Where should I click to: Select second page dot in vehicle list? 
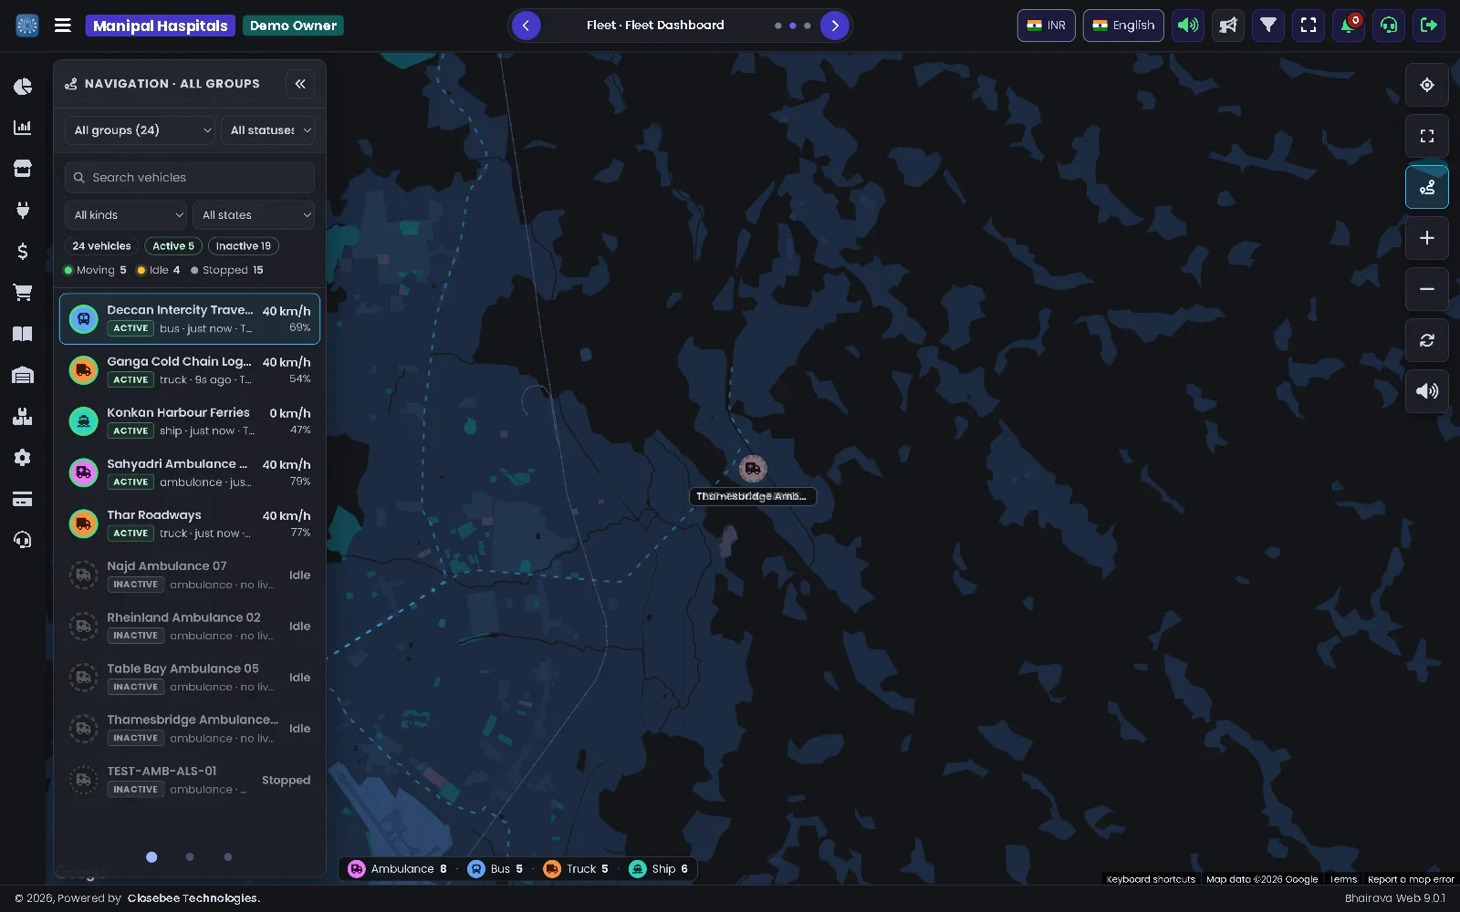point(190,857)
